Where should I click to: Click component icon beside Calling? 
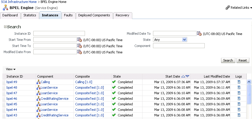click(x=39, y=82)
